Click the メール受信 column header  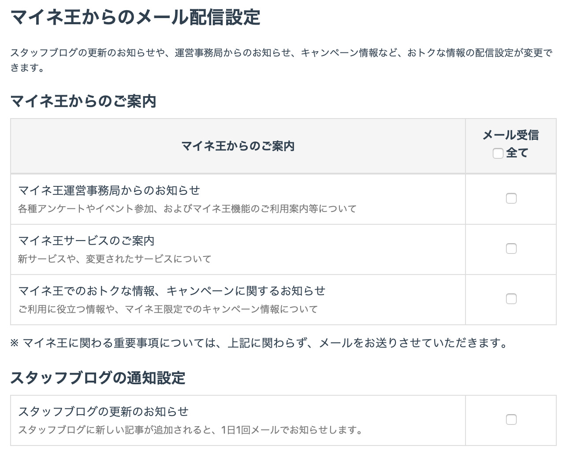[510, 135]
